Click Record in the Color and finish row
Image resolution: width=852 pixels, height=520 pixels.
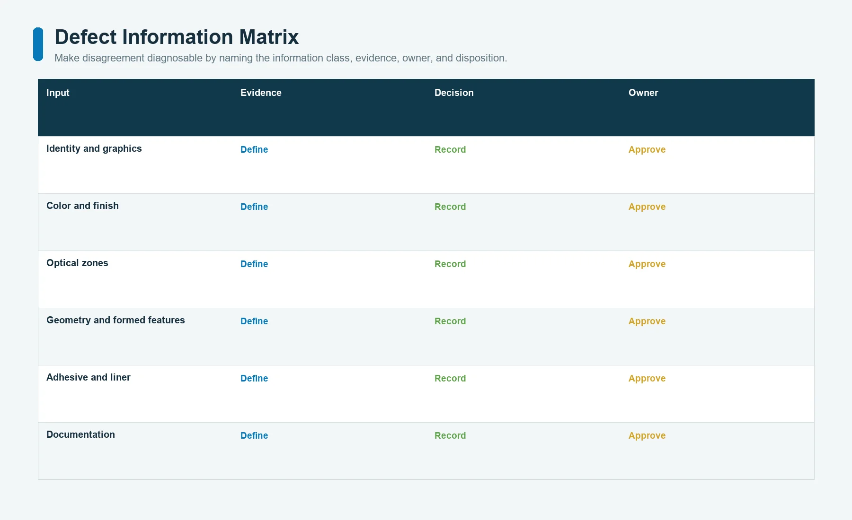[450, 207]
